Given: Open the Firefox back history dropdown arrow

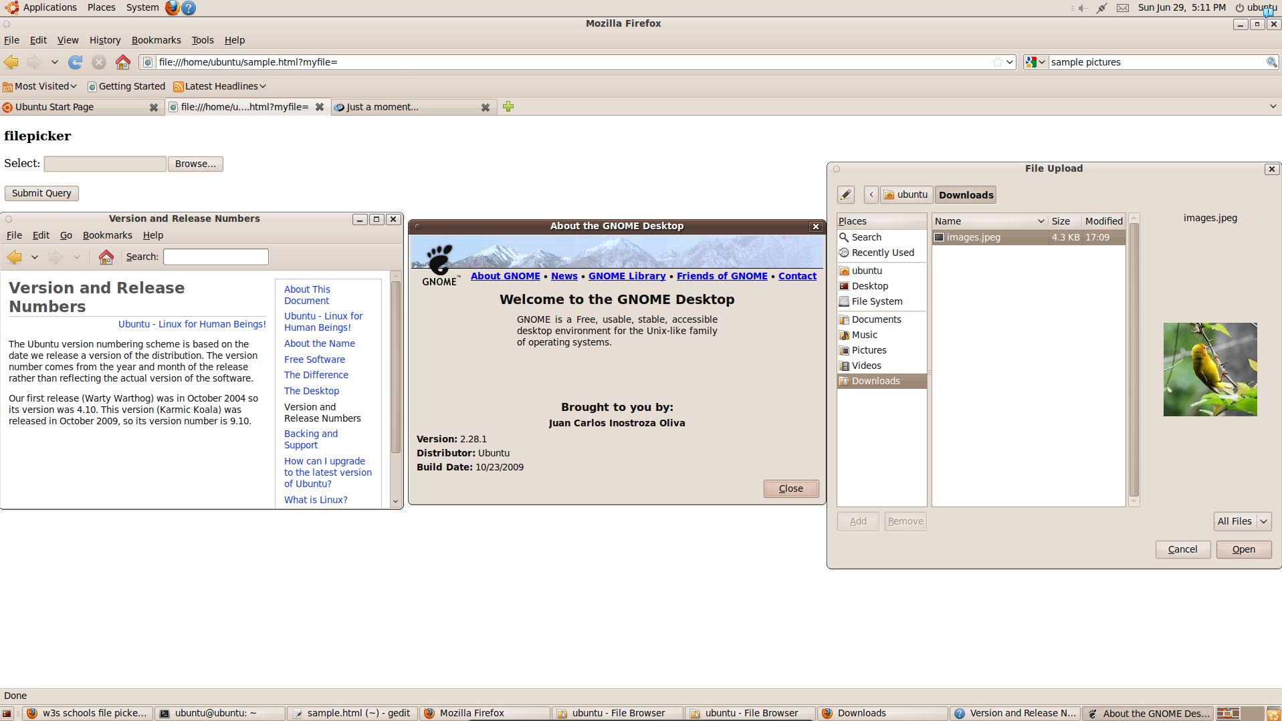Looking at the screenshot, I should 55,62.
